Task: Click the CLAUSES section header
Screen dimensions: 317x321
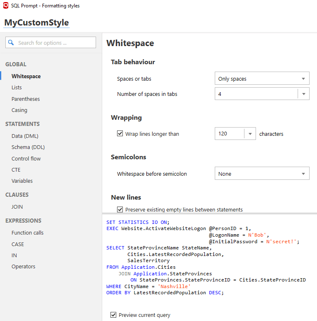Action: tap(17, 195)
